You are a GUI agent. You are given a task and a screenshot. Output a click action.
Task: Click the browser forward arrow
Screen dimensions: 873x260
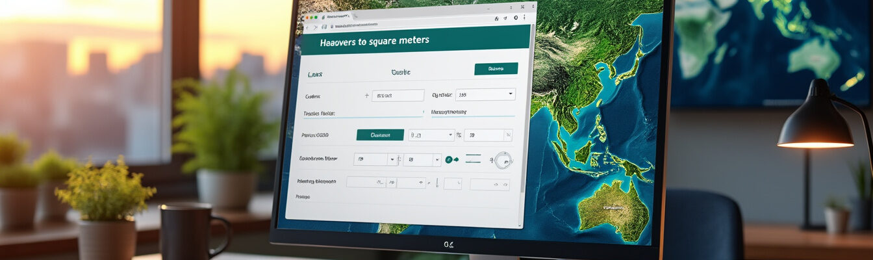click(316, 27)
